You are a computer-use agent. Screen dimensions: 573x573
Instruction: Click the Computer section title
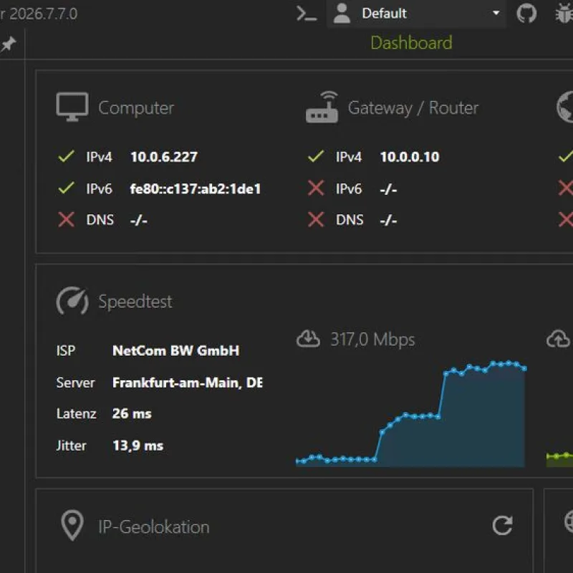(x=136, y=108)
